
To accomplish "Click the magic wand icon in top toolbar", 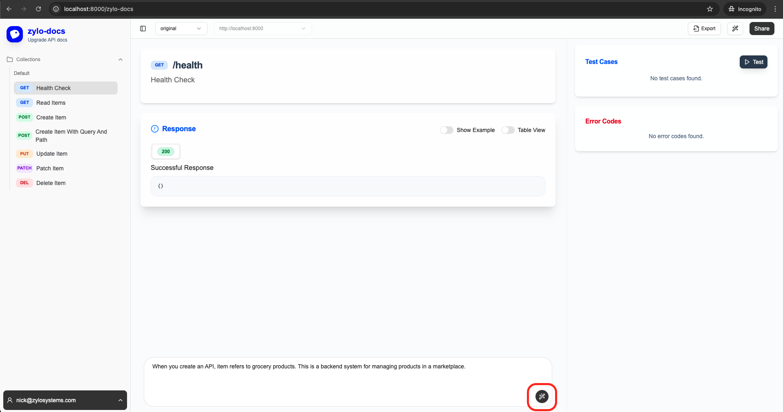I will coord(735,29).
